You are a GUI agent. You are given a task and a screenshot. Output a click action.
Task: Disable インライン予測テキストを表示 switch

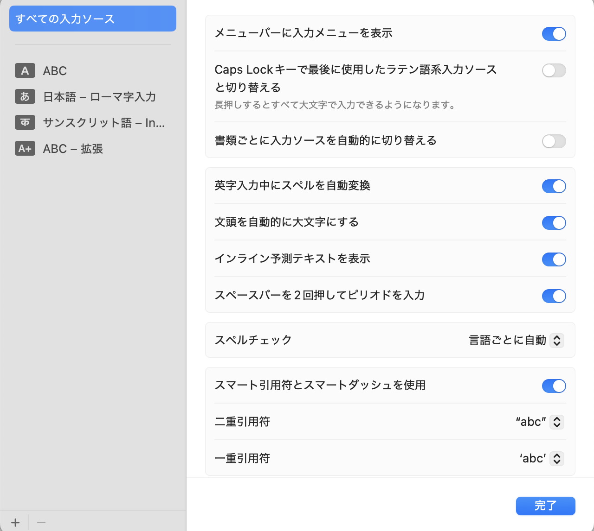coord(554,259)
